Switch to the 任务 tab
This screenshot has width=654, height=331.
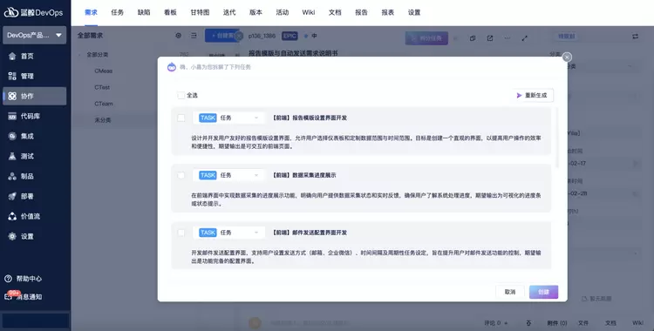[x=117, y=12]
